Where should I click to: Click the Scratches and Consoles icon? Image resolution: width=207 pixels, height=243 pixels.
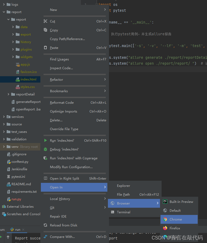[4, 214]
